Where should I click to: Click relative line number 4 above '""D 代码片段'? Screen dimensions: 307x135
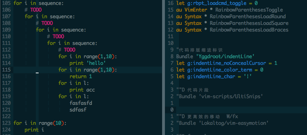click(172, 83)
